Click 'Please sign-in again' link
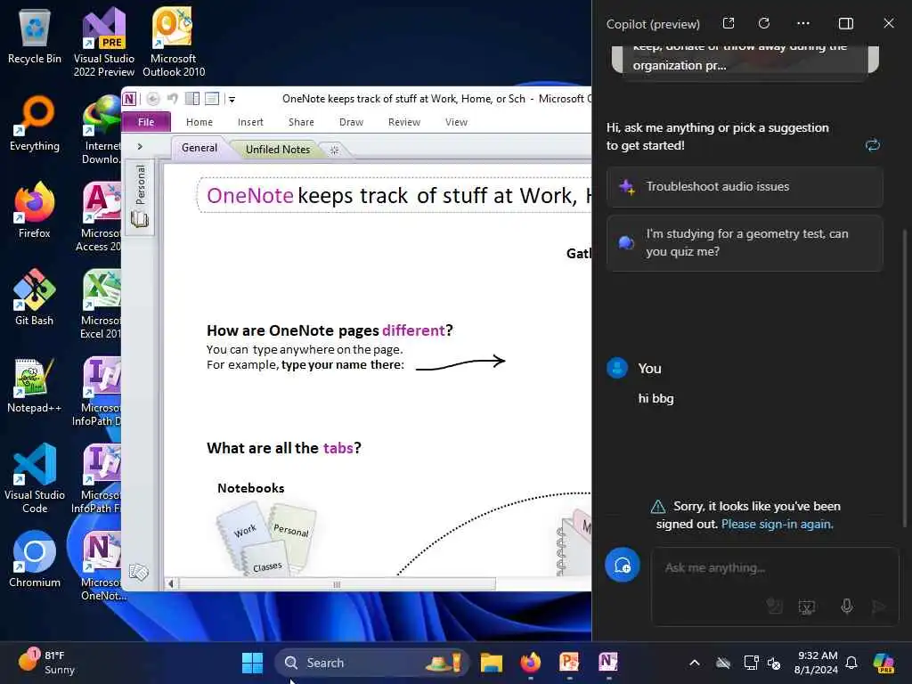The height and width of the screenshot is (684, 912). (777, 524)
